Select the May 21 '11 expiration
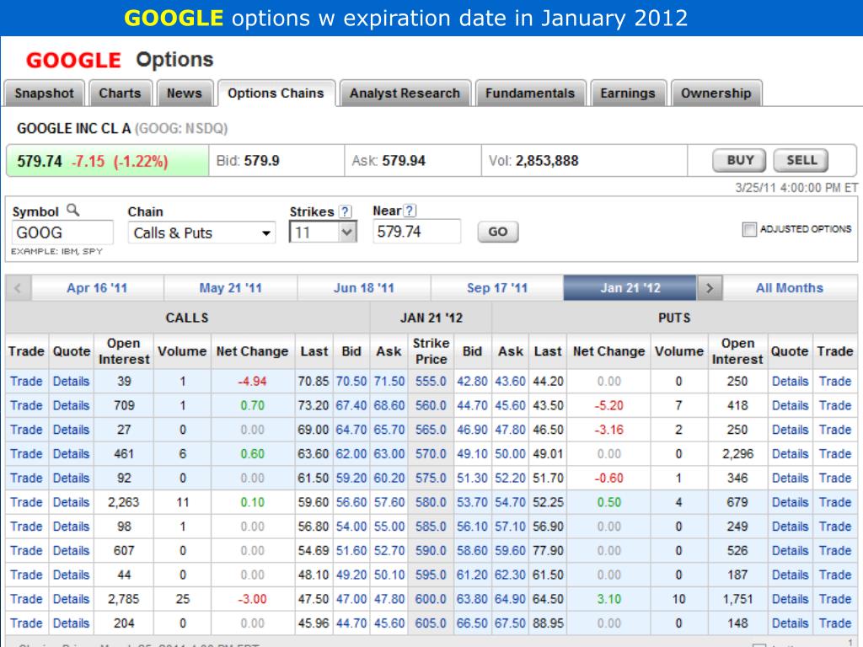Screen dimensions: 863x647 pyautogui.click(x=230, y=288)
